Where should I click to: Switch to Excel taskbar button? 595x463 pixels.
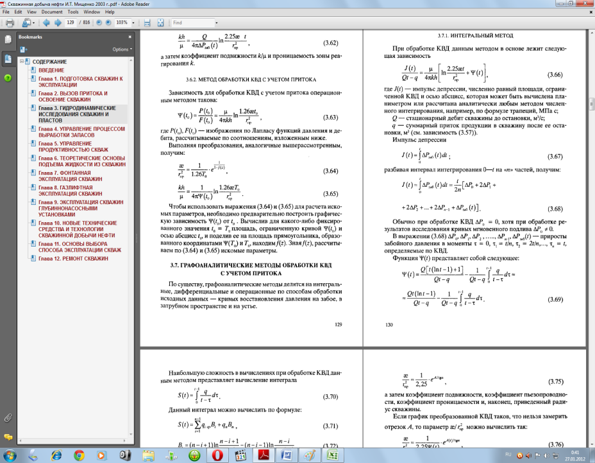click(333, 455)
